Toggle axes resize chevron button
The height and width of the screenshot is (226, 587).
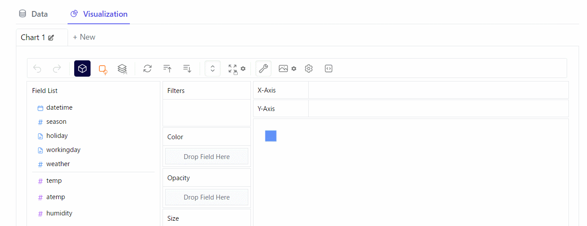click(x=212, y=69)
